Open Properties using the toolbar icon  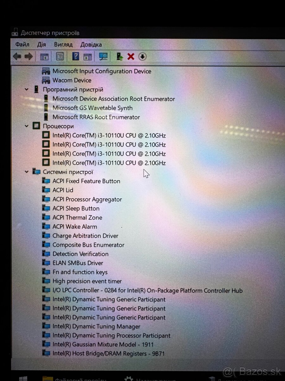(59, 56)
